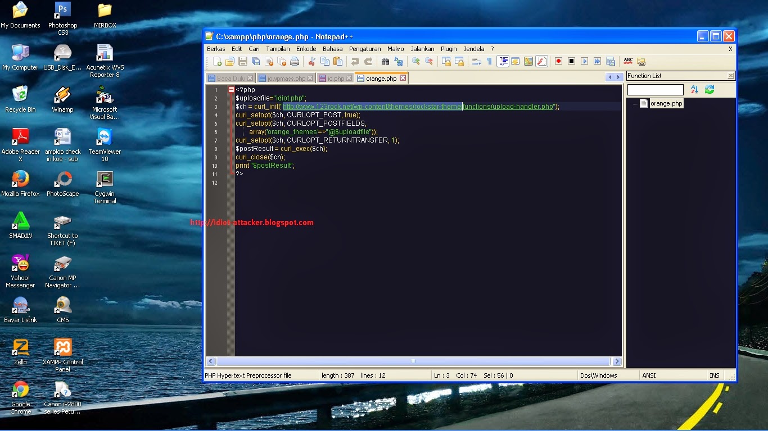Select orange.php in the Function List tree

click(666, 103)
